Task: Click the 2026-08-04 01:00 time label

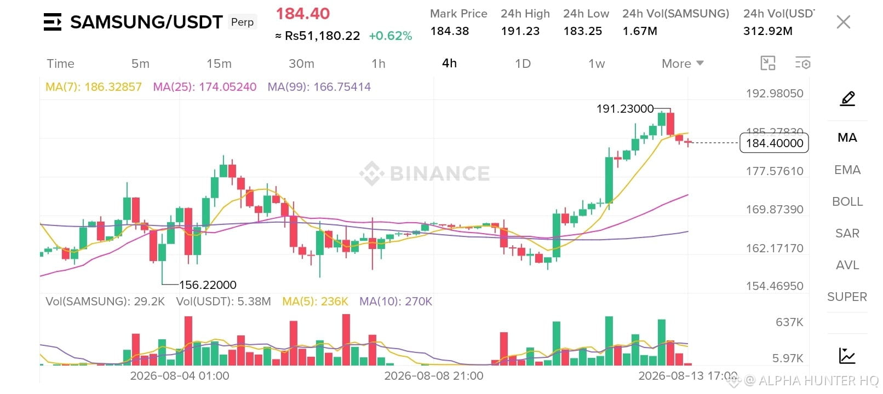Action: [x=180, y=376]
